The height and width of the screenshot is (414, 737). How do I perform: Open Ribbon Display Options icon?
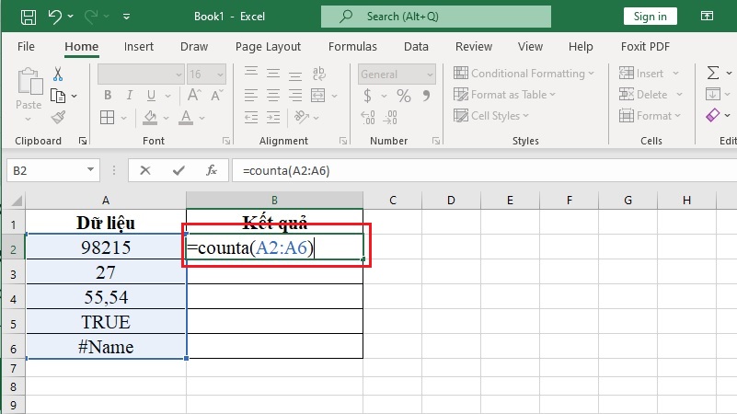coord(707,16)
